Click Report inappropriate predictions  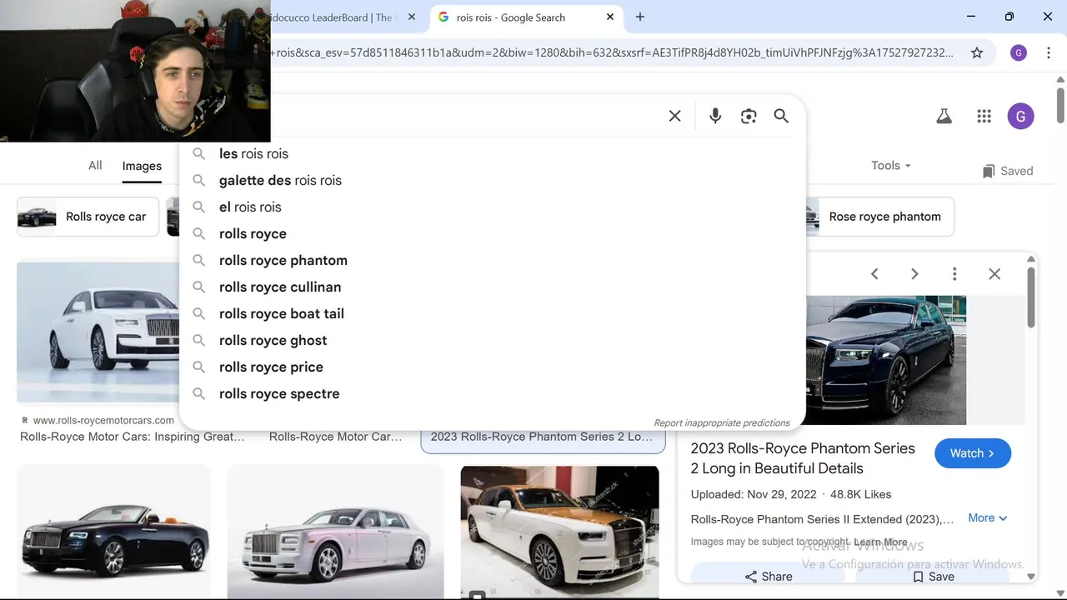pyautogui.click(x=722, y=422)
